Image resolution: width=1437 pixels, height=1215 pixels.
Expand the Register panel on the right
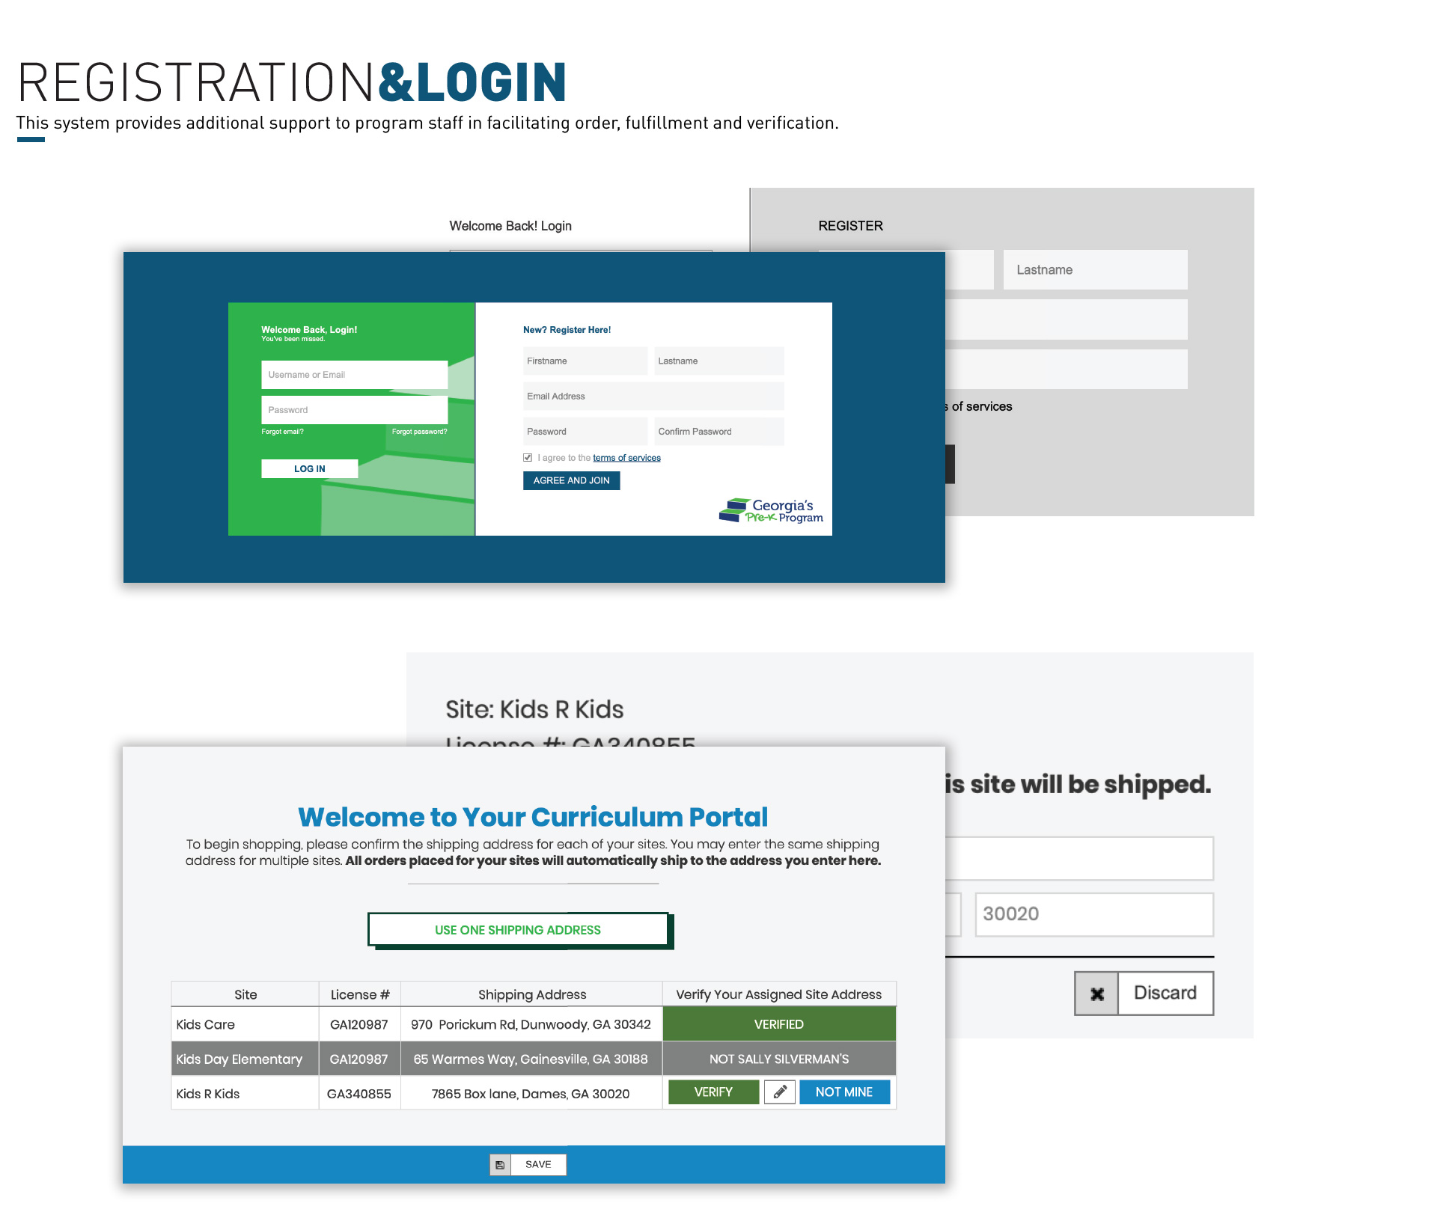click(851, 225)
